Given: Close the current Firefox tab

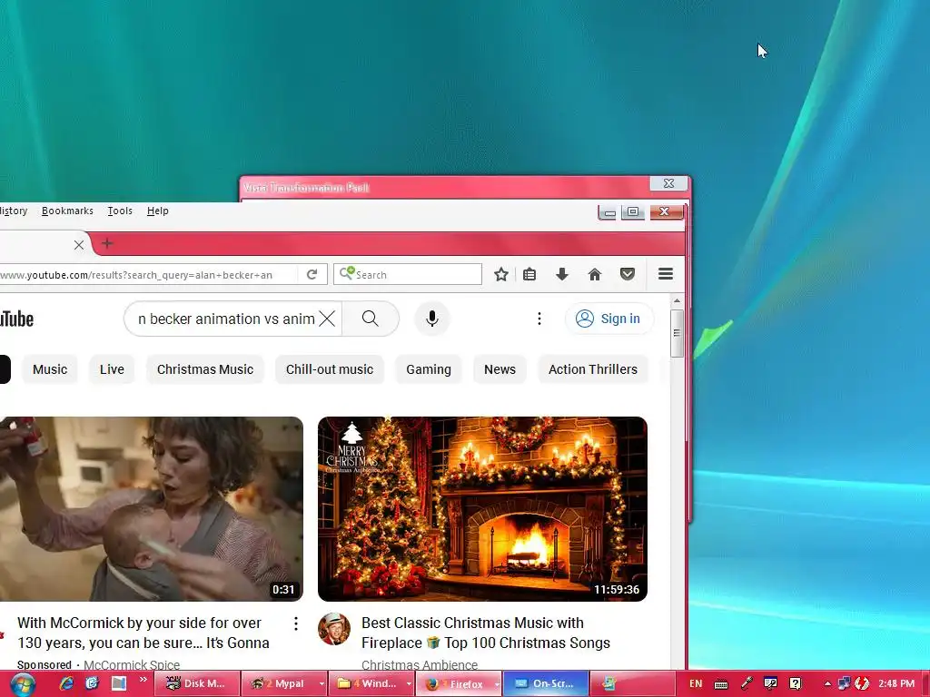Looking at the screenshot, I should click(x=79, y=245).
